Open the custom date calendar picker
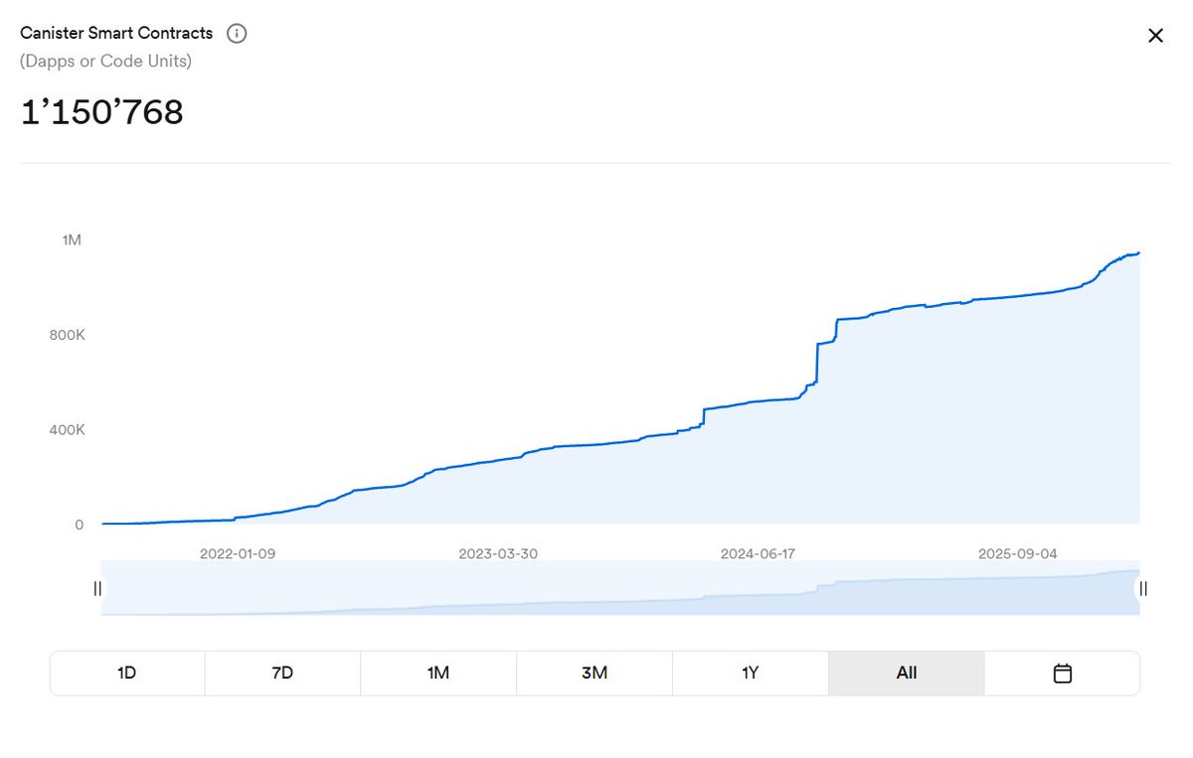 (x=1062, y=673)
